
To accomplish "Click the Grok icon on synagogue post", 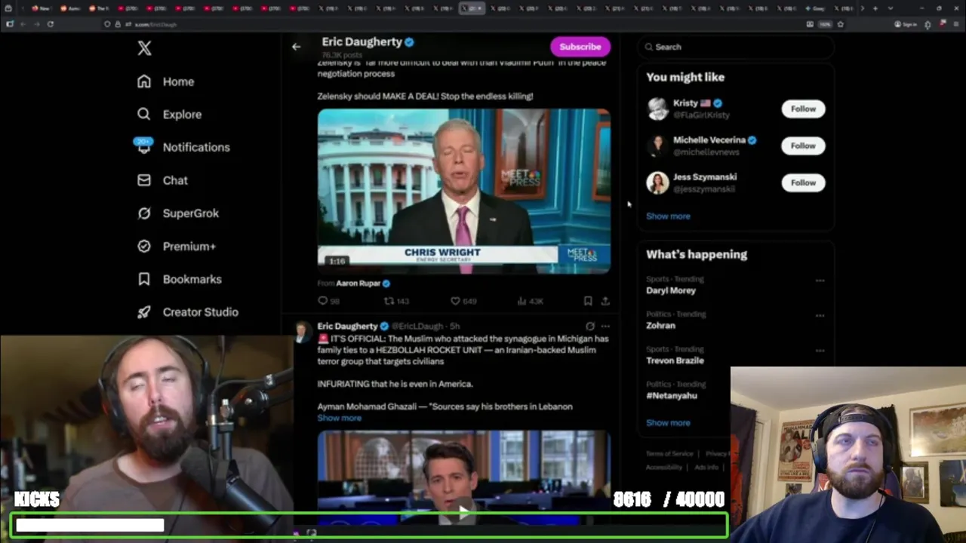I will click(x=590, y=327).
